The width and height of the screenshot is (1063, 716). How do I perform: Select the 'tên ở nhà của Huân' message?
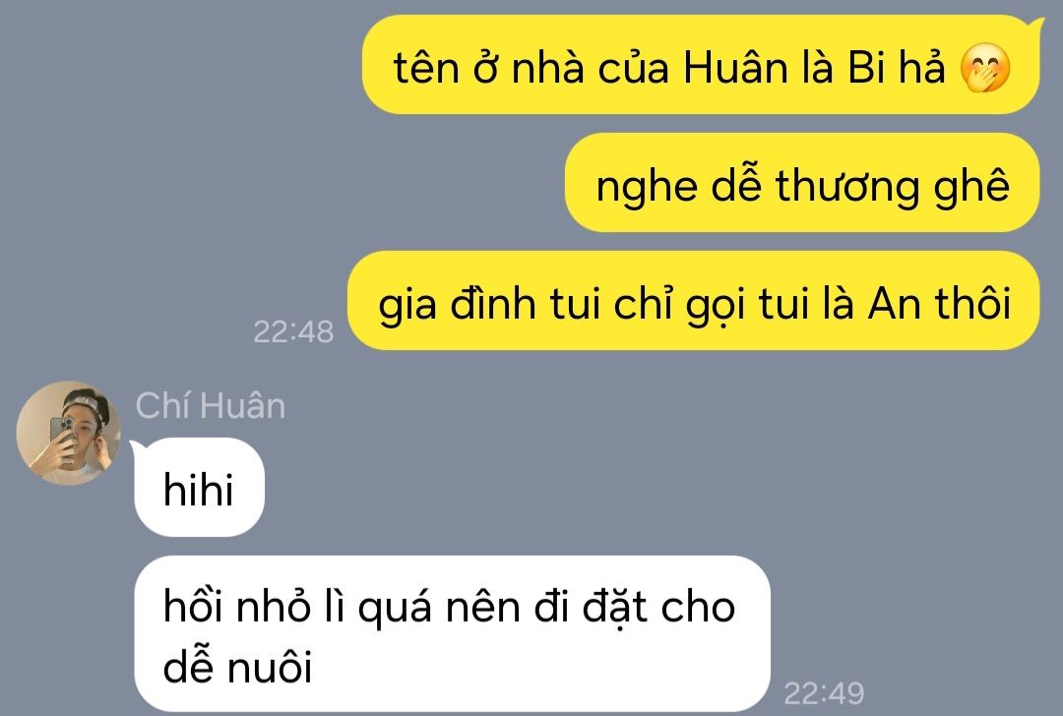click(701, 64)
